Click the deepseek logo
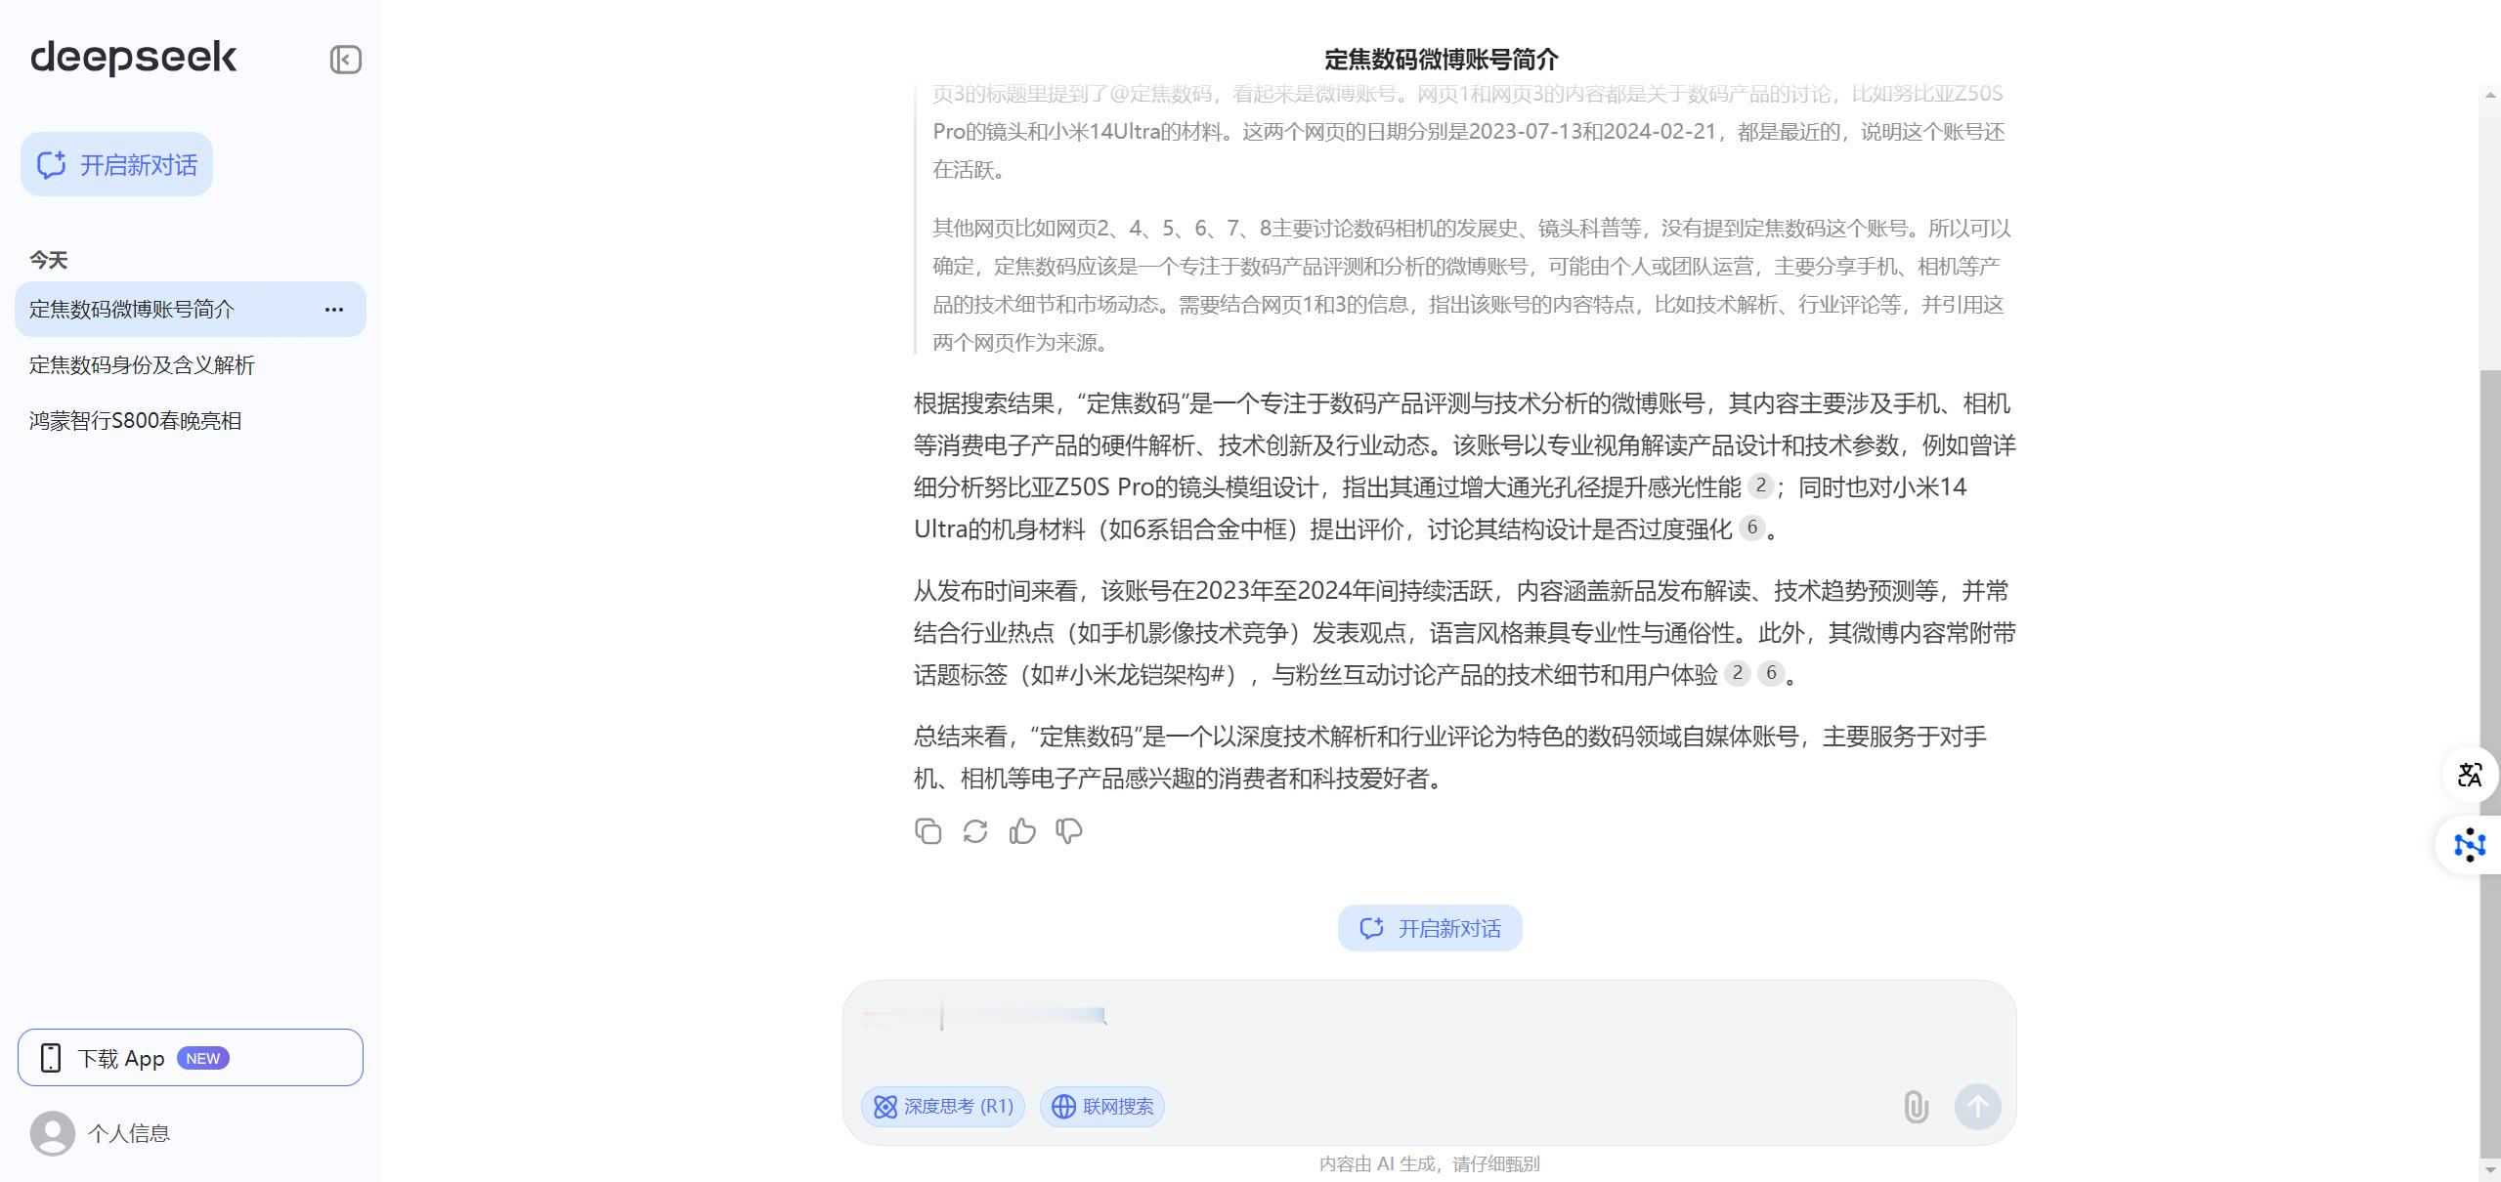 pos(133,58)
